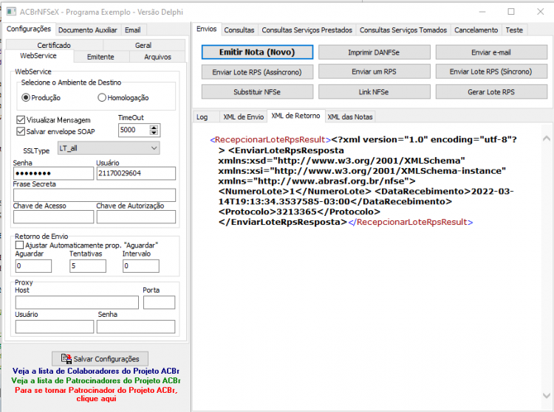This screenshot has width=554, height=412.
Task: Click the application icon in title bar
Action: click(11, 12)
